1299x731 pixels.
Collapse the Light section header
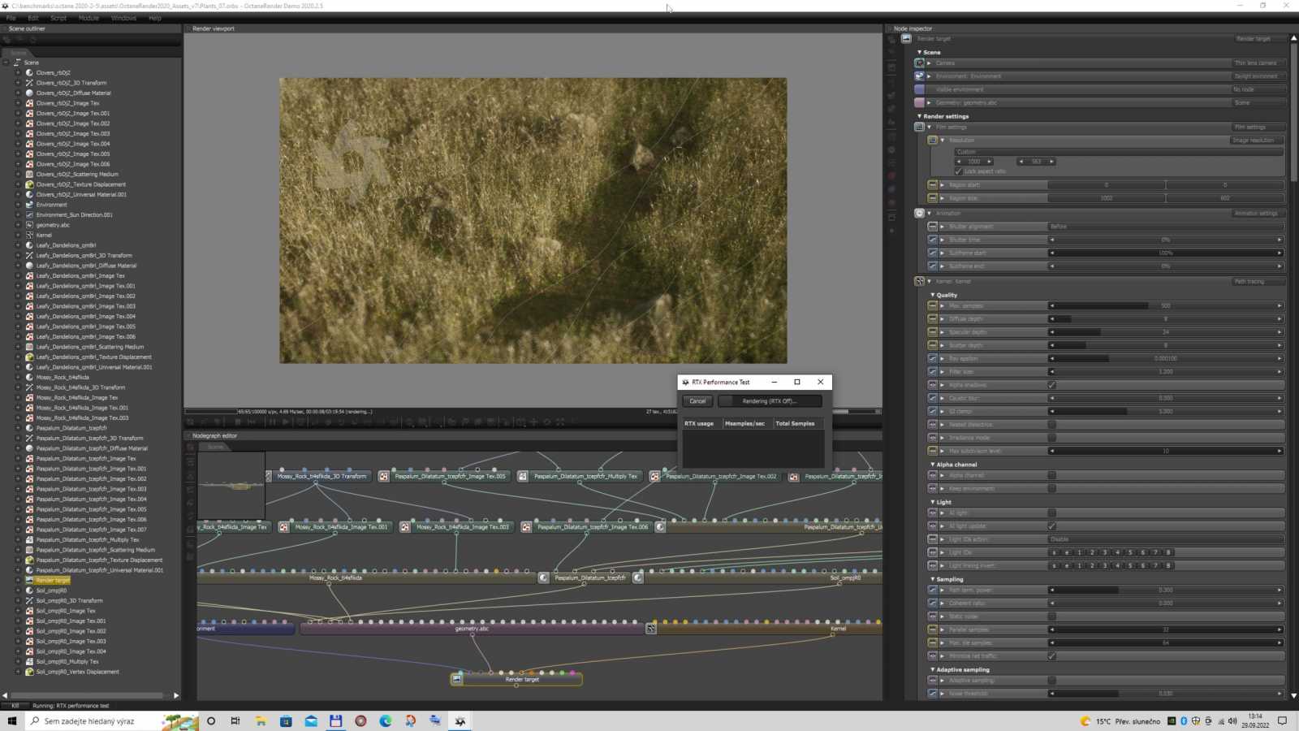pos(932,502)
